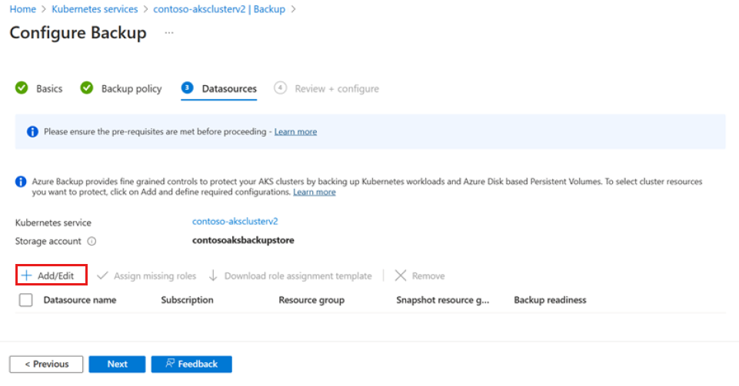This screenshot has width=739, height=386.
Task: Toggle the select-all checkbox beside Datasource name
Action: 26,300
